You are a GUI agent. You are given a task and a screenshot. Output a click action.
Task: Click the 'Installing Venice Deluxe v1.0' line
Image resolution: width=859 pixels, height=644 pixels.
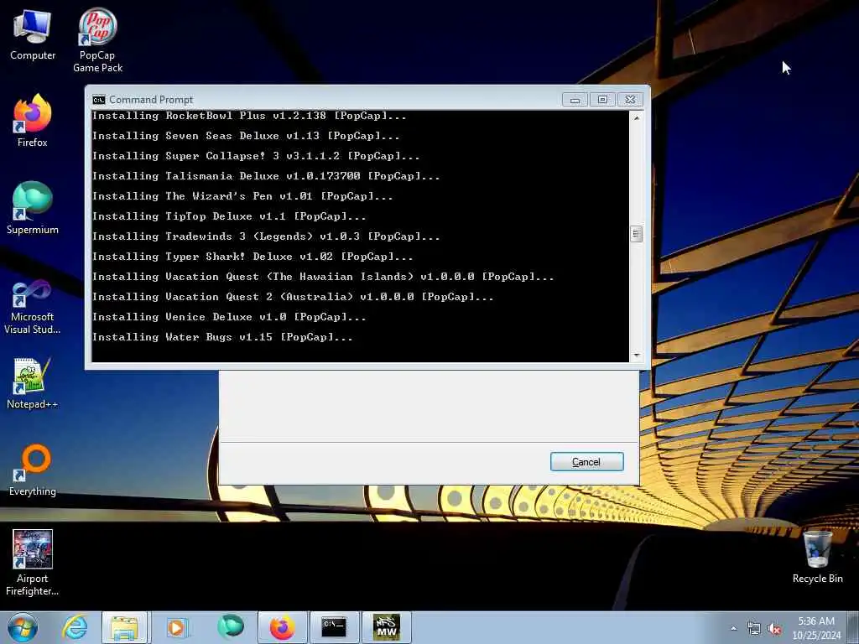(x=229, y=317)
